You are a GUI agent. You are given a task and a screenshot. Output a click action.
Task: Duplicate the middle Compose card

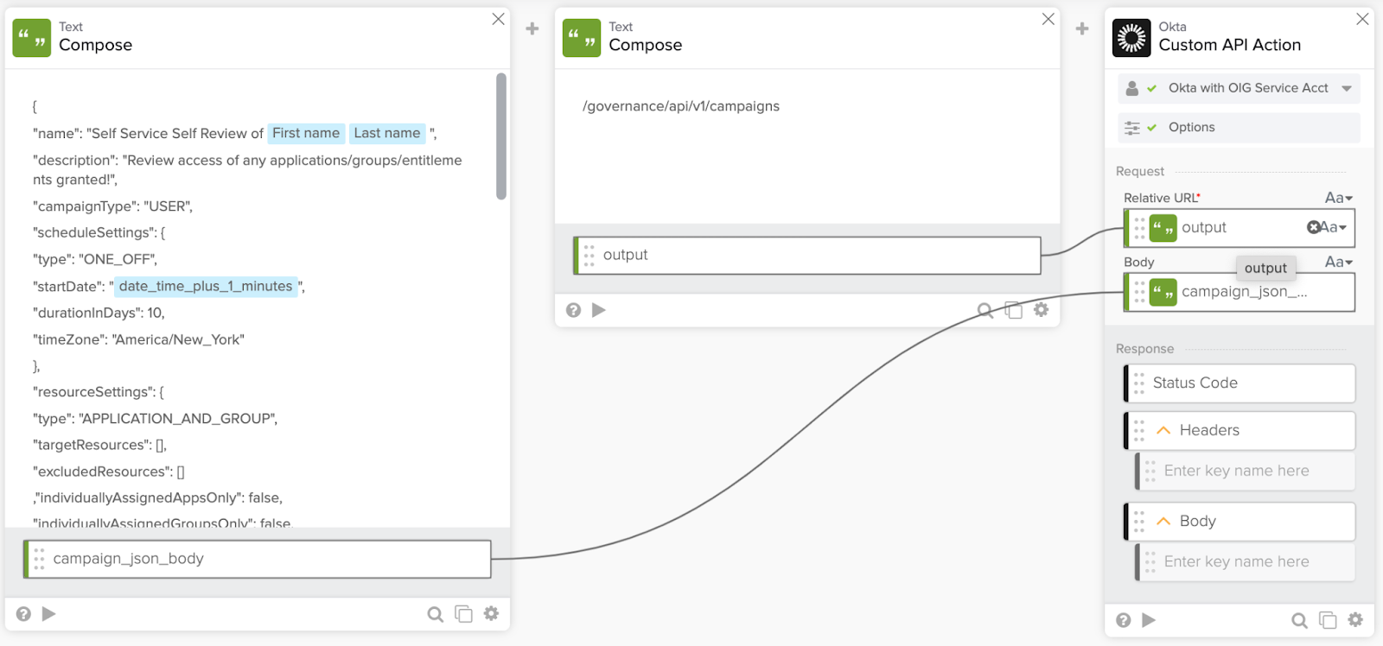tap(1013, 310)
